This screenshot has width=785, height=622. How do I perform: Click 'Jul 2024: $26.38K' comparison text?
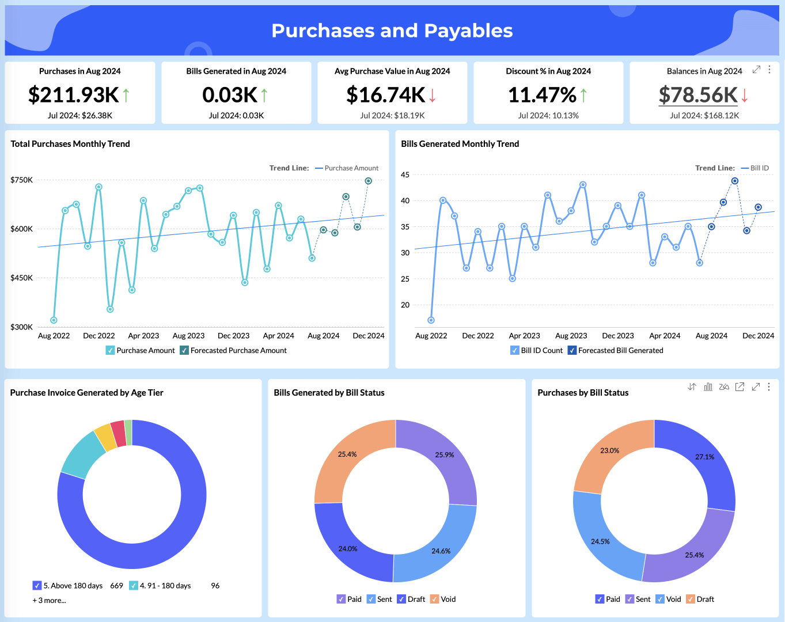(80, 115)
